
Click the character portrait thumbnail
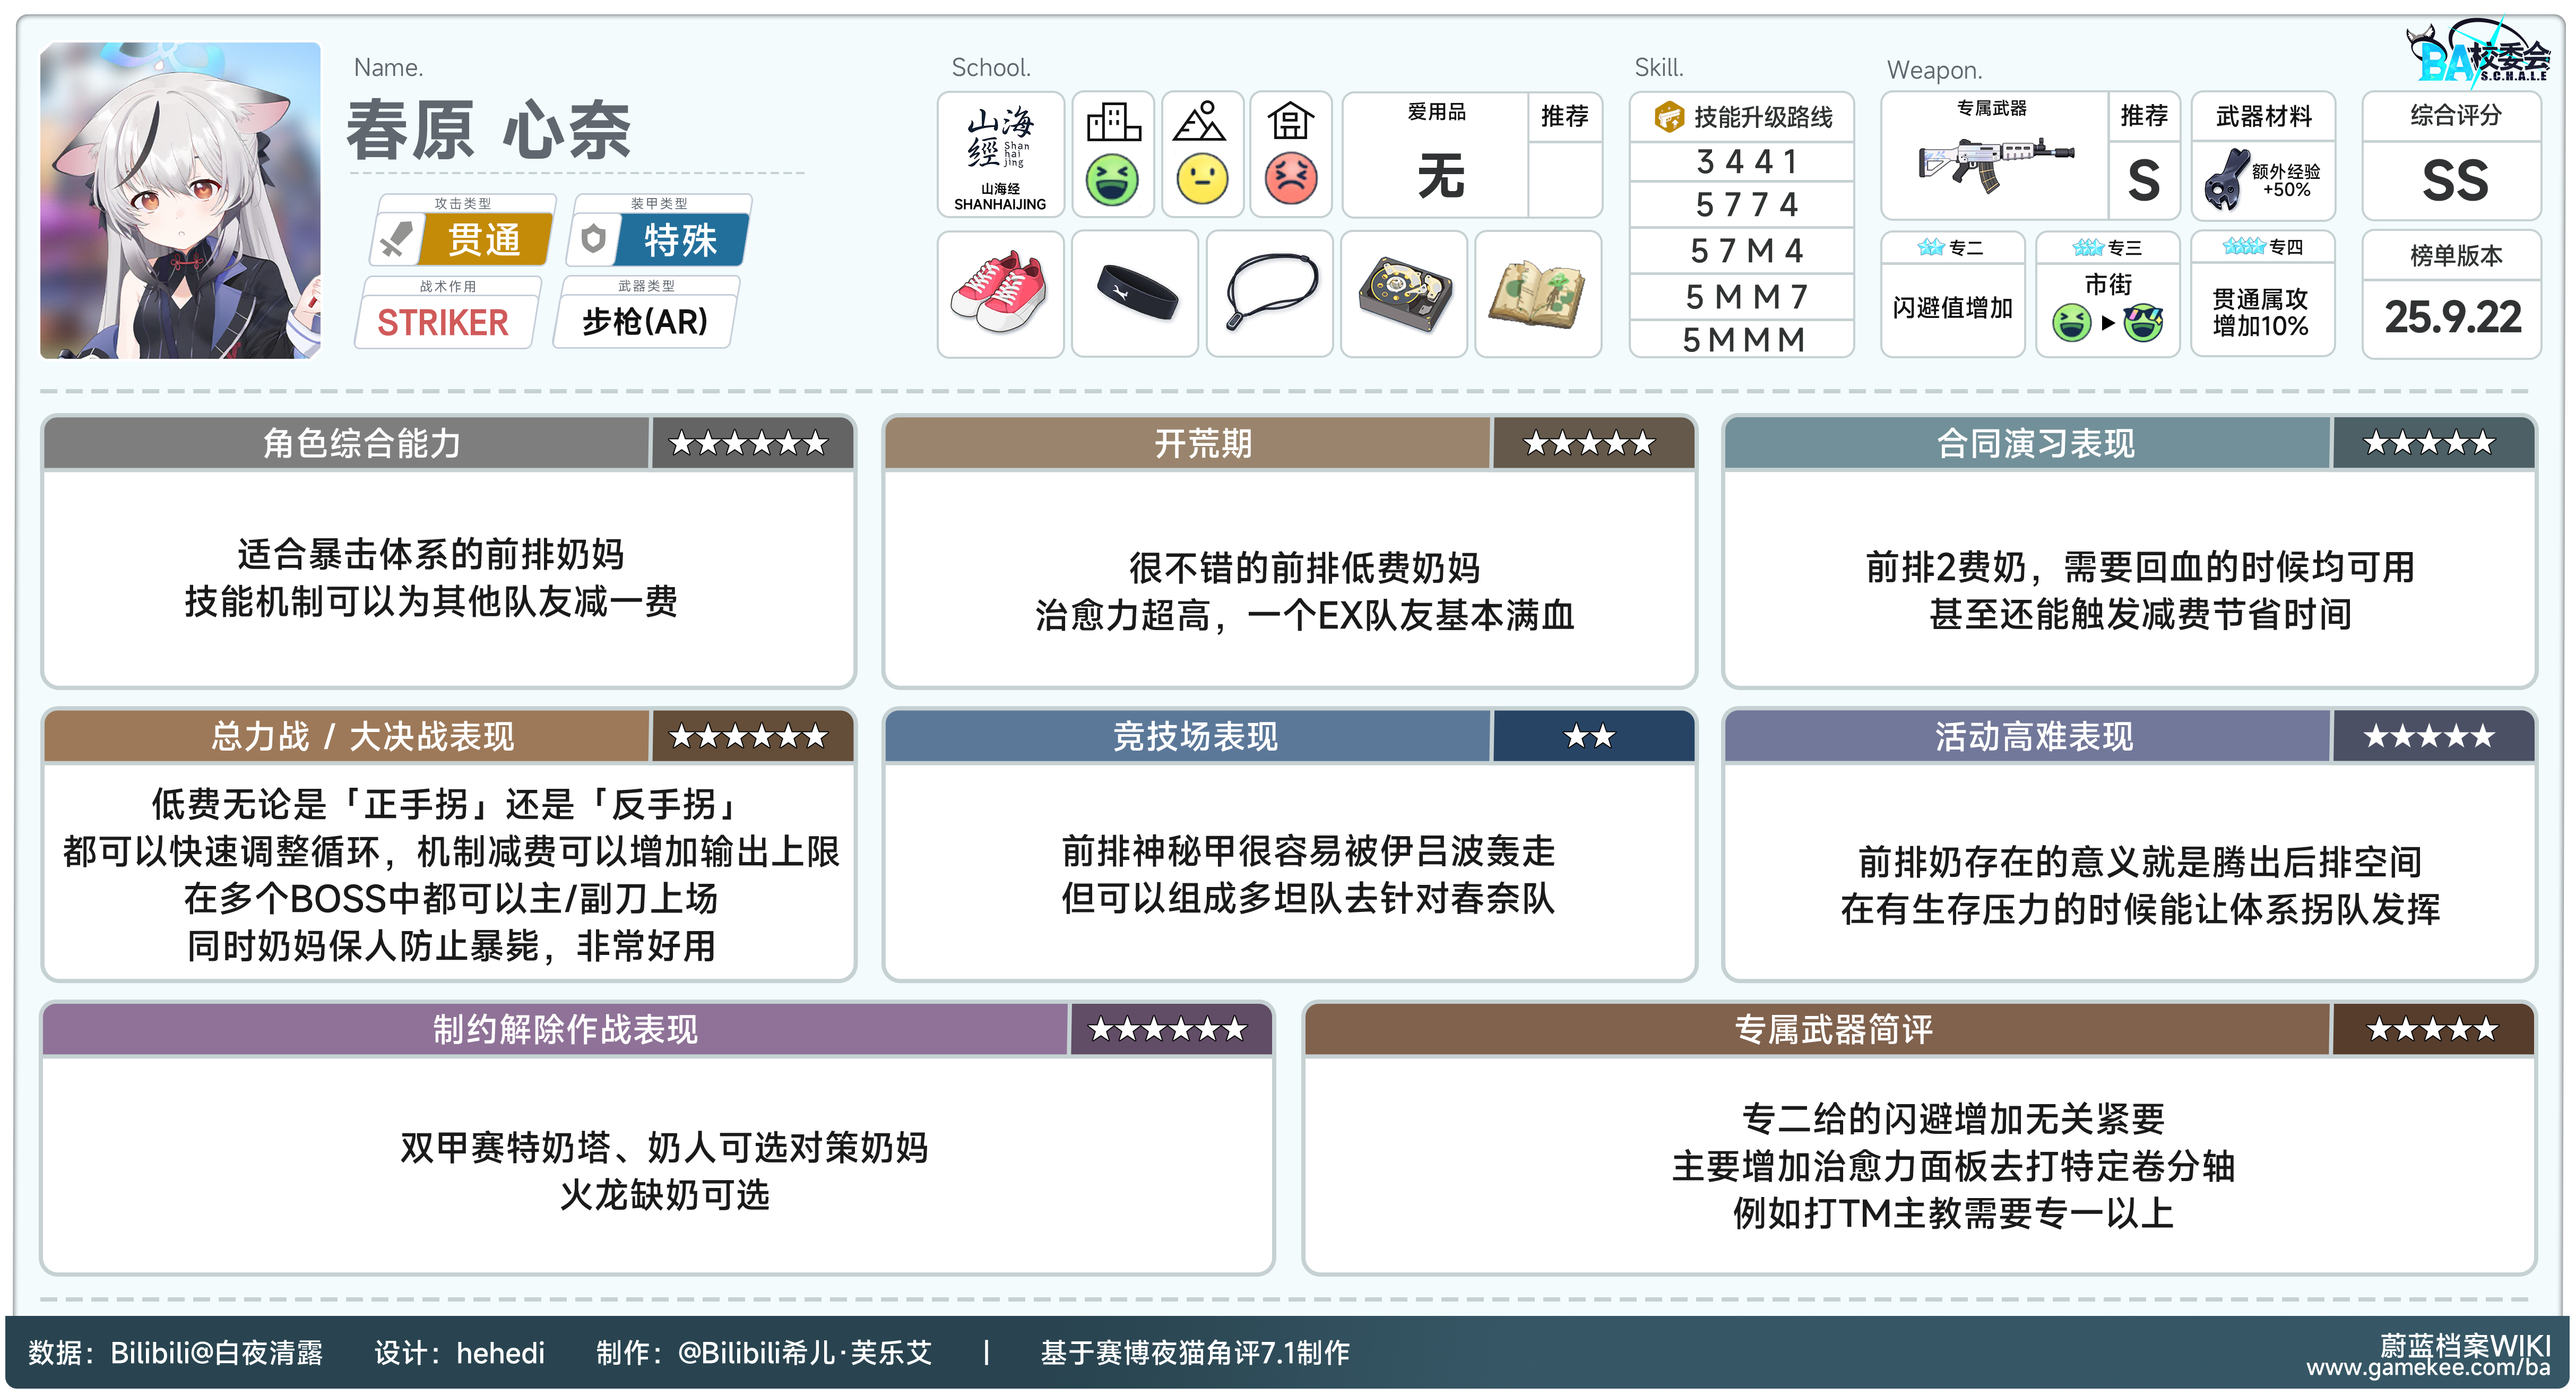[180, 200]
